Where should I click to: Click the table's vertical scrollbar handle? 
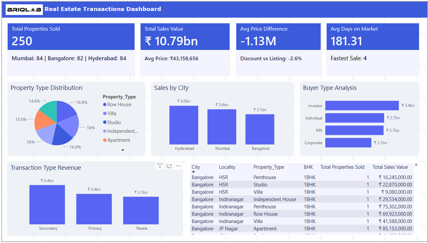pos(416,165)
